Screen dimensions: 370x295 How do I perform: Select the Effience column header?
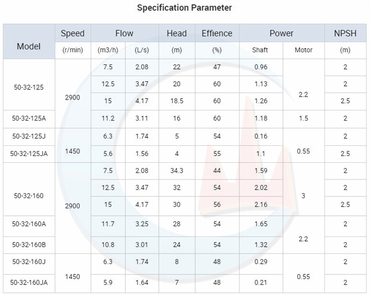(217, 33)
